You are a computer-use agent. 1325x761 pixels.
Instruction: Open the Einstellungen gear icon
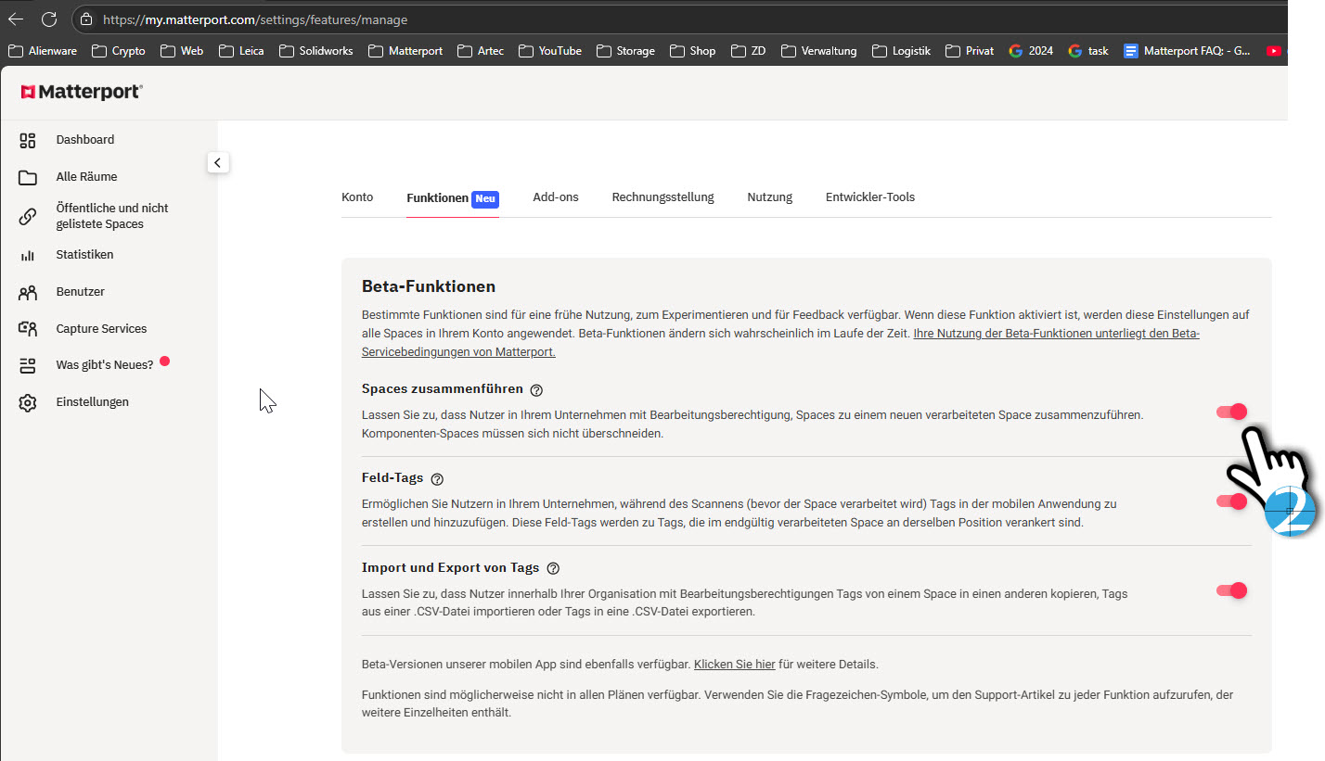pos(28,402)
